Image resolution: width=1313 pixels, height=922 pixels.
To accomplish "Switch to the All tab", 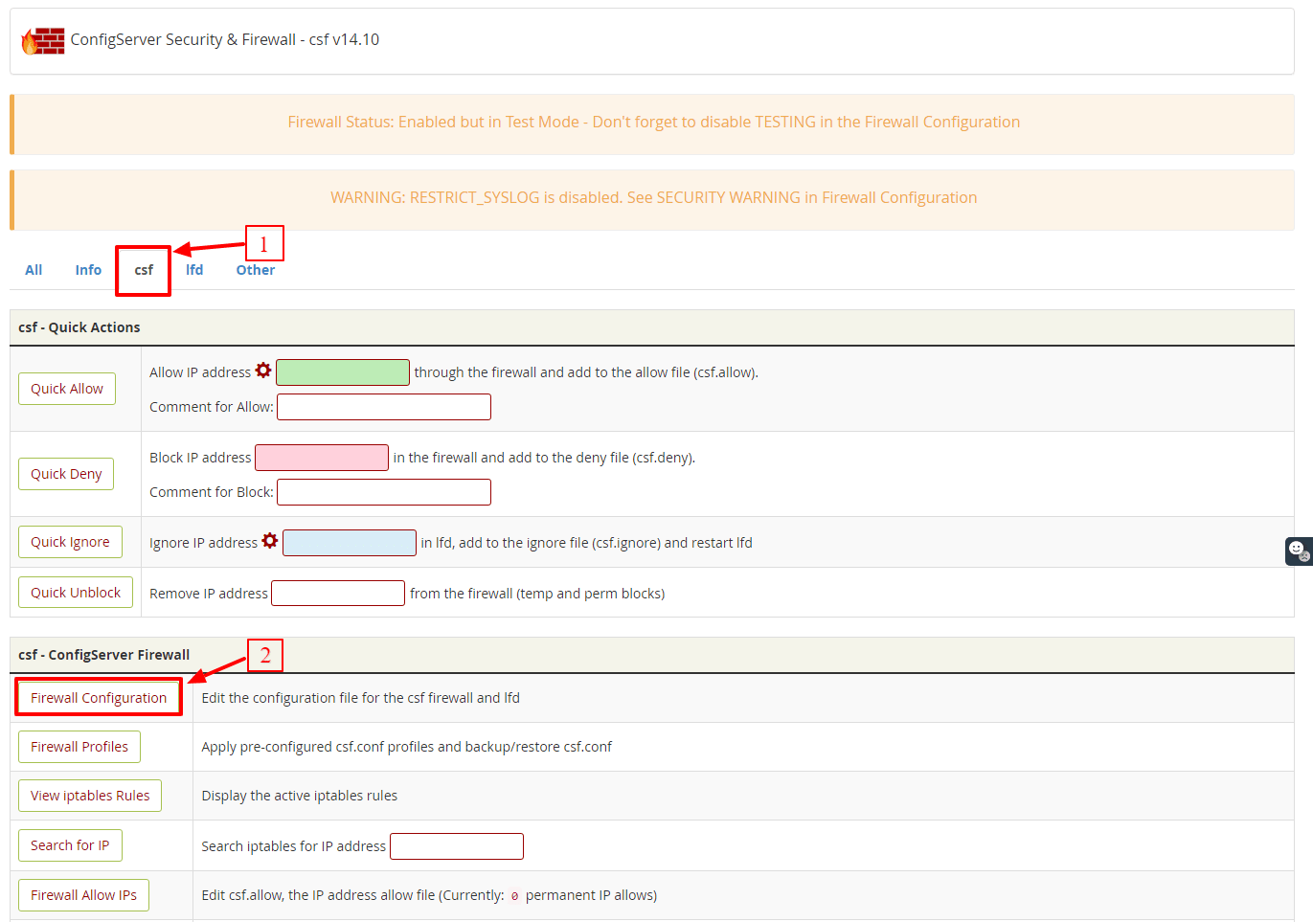I will [x=34, y=270].
